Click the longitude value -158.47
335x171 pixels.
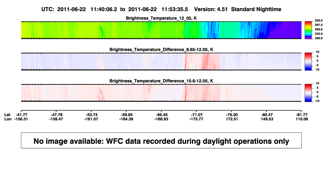point(56,119)
